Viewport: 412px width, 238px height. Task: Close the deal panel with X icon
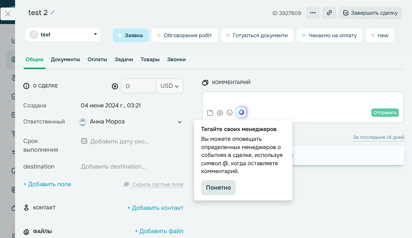(x=8, y=14)
